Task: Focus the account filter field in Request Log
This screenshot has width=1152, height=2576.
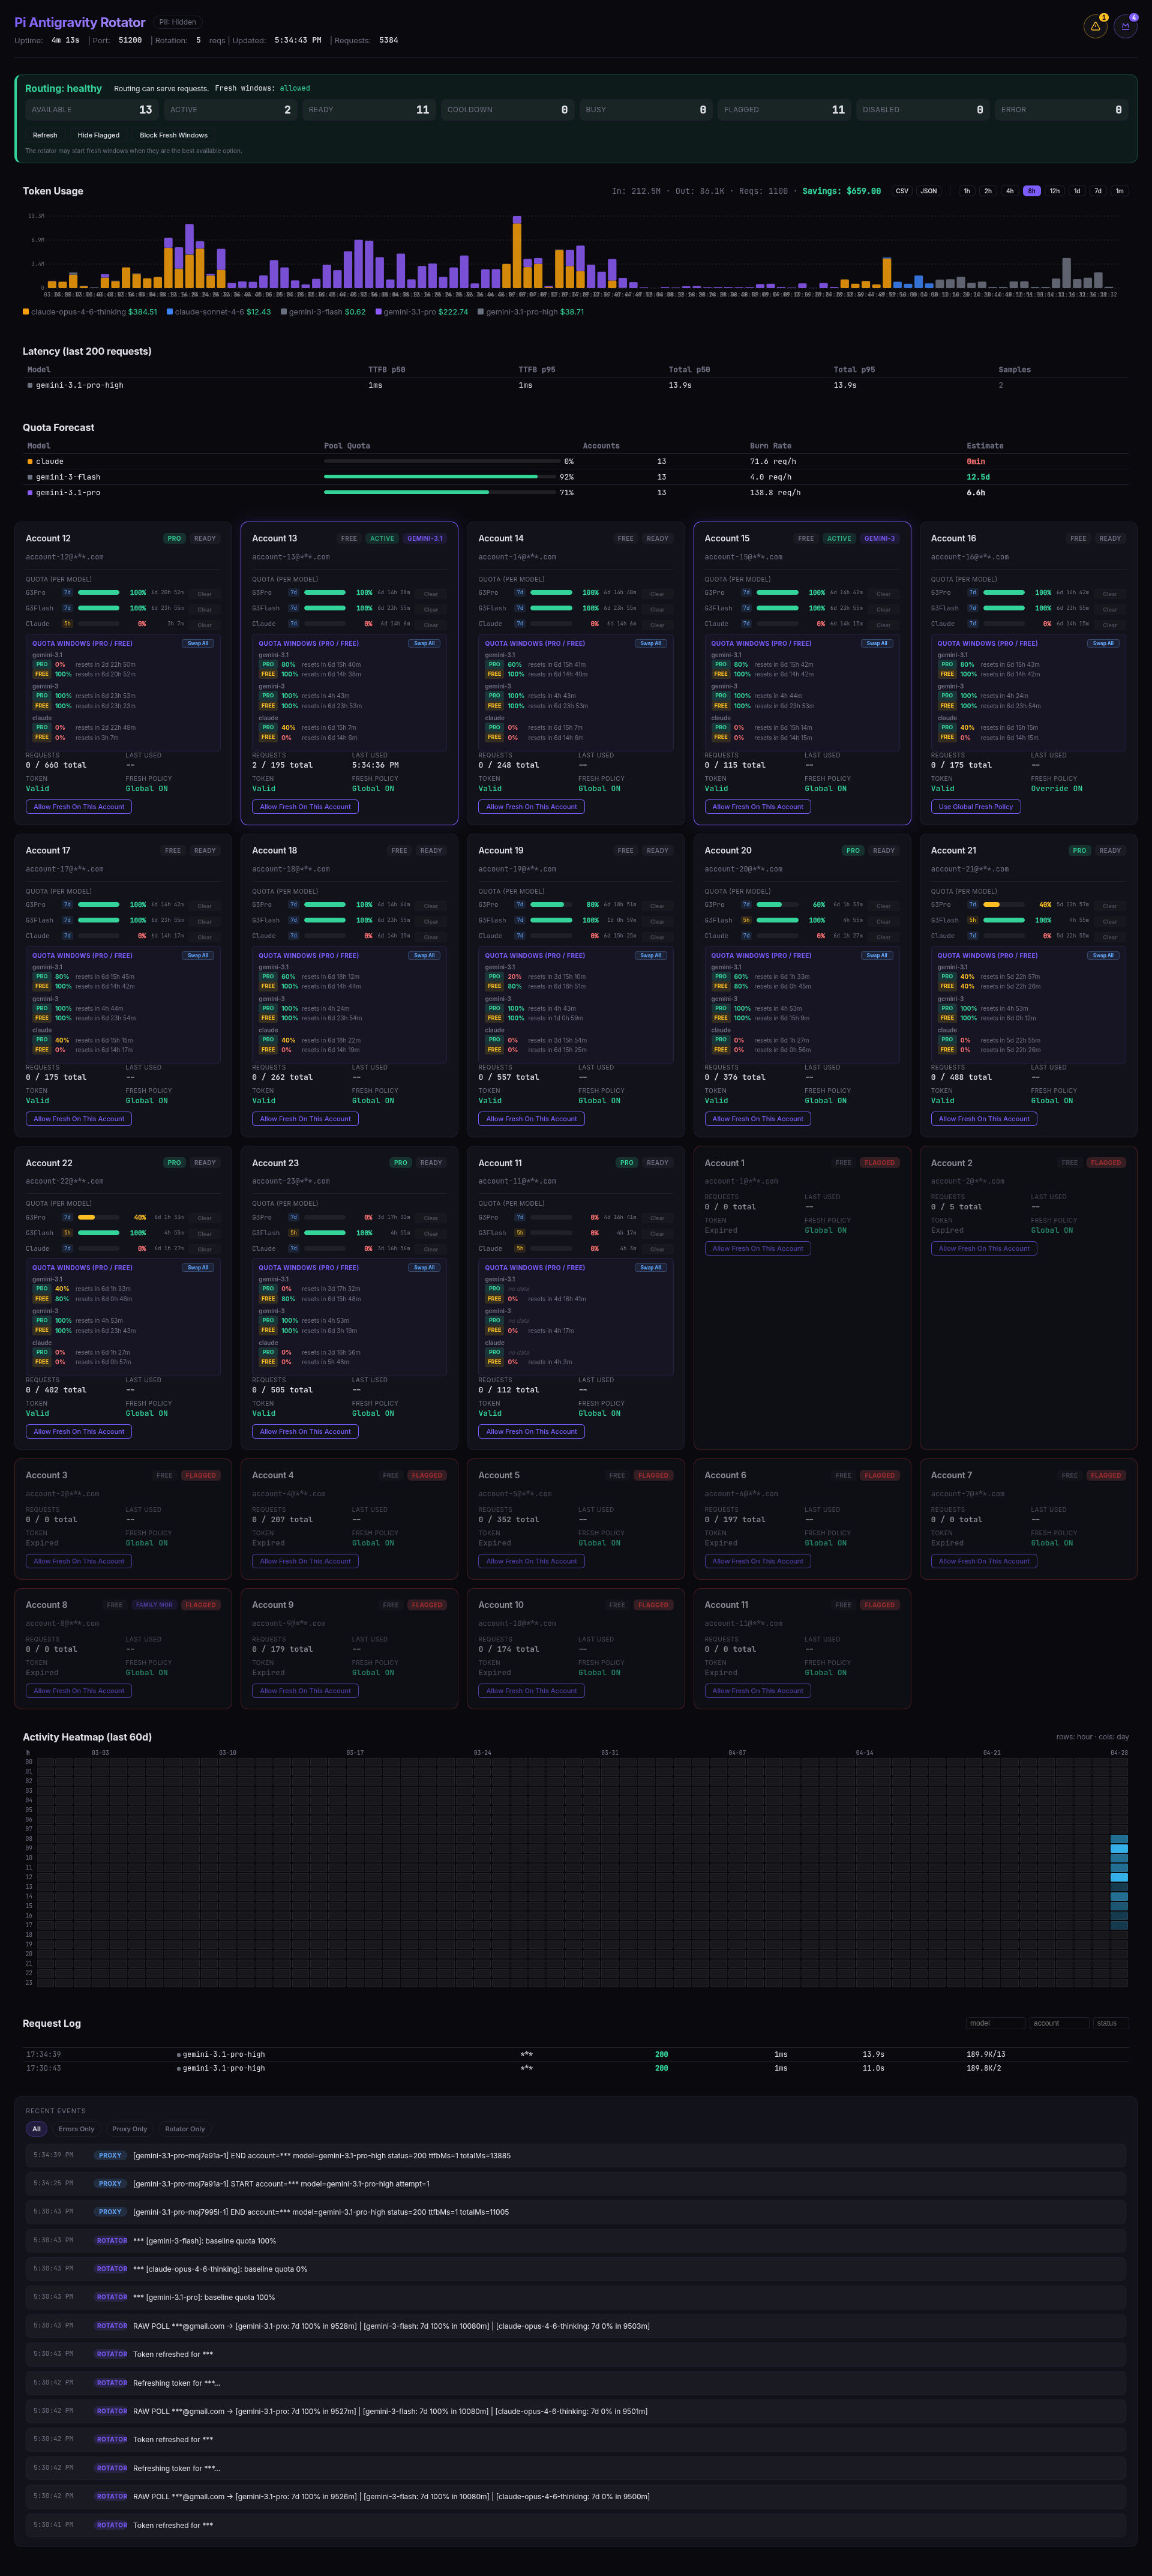Action: click(x=1059, y=2023)
